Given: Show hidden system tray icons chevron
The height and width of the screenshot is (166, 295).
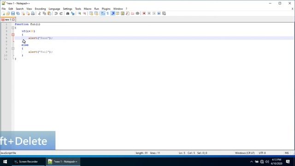Looking at the screenshot, I should (251, 162).
